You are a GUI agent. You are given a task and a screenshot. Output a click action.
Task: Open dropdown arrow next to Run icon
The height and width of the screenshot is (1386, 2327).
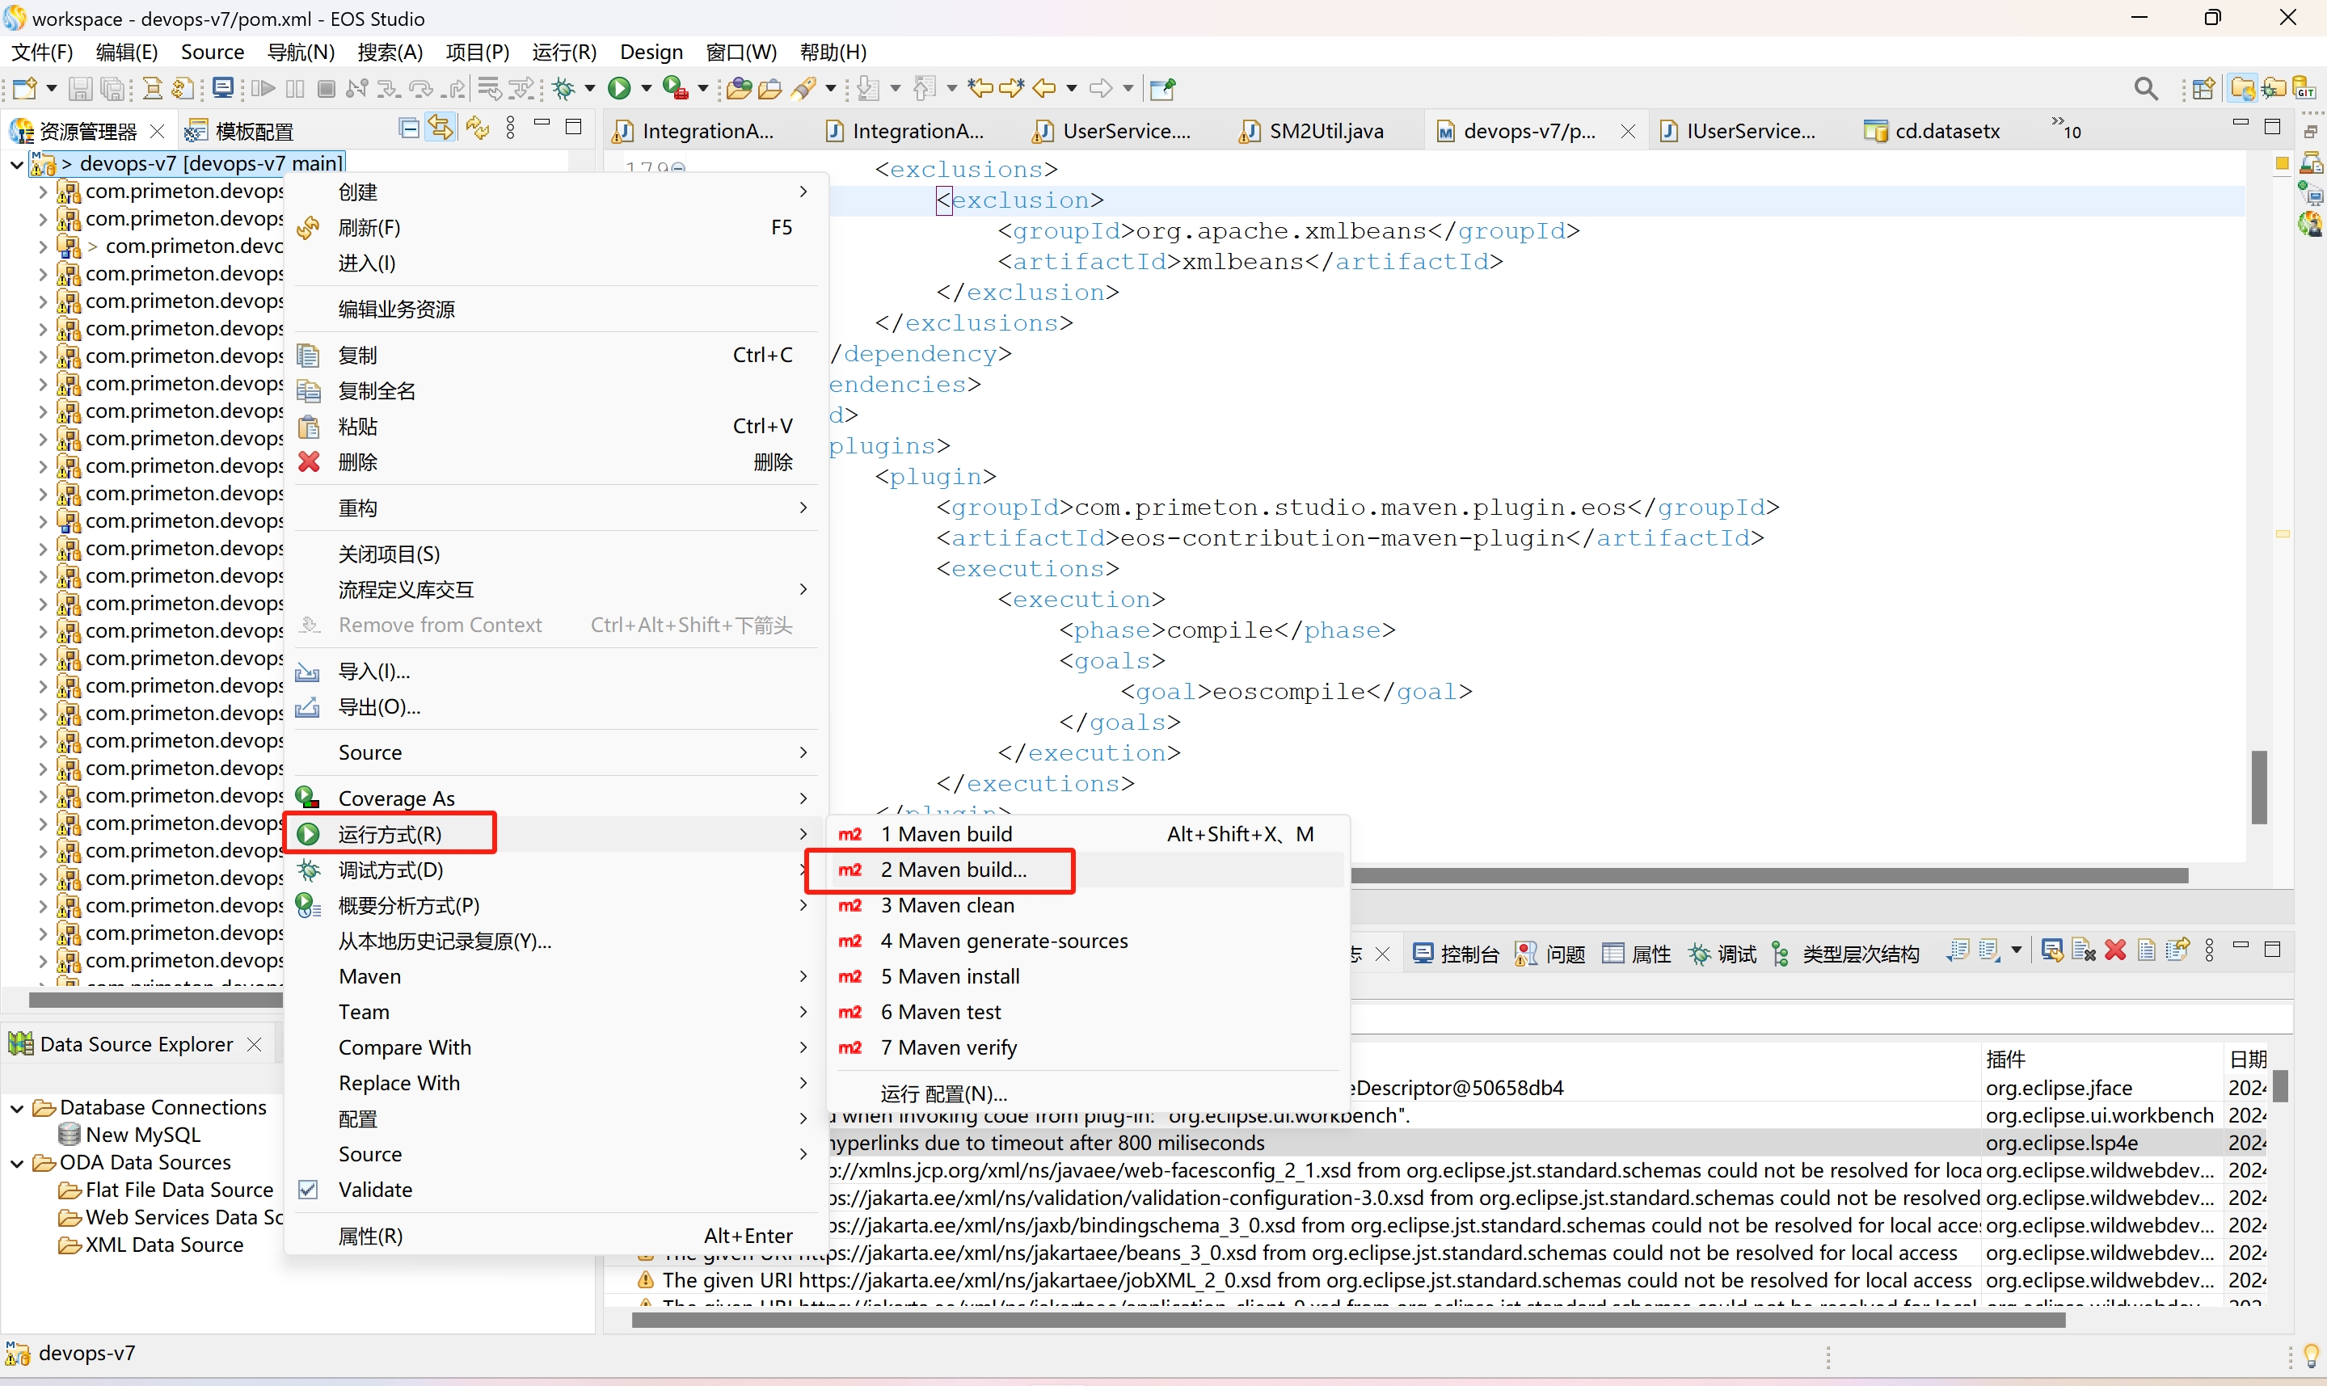click(x=646, y=89)
